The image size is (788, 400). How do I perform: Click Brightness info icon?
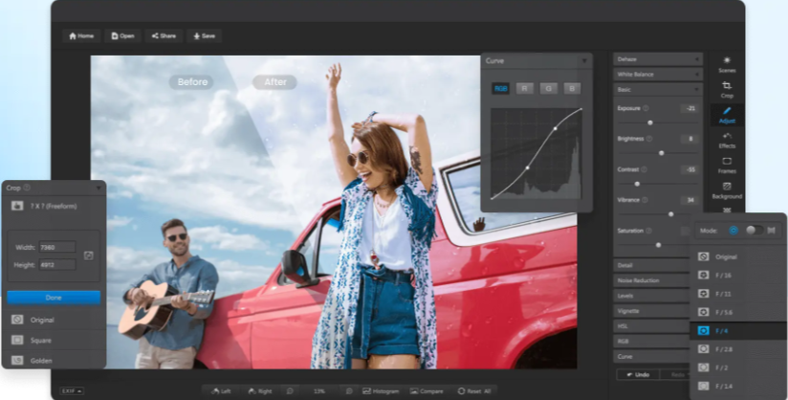coord(648,139)
